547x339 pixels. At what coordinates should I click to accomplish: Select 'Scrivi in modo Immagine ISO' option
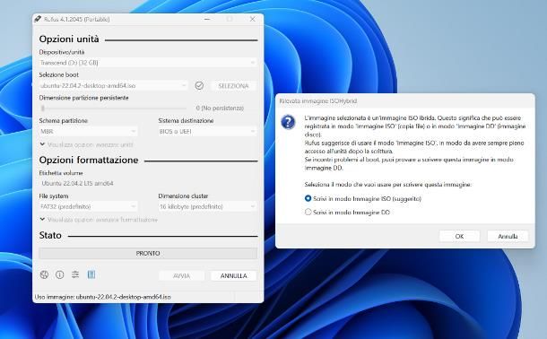click(x=363, y=198)
